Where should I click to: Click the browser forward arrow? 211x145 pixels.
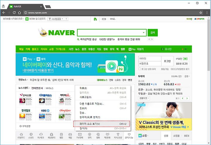coord(9,13)
